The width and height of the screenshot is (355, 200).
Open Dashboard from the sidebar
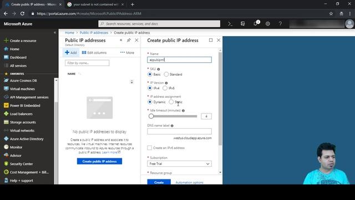15,57
